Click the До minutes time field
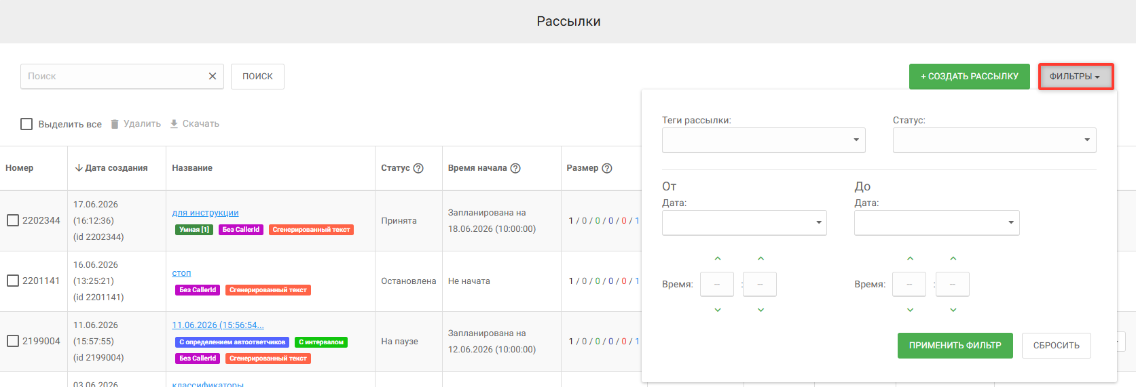This screenshot has height=387, width=1136. [x=953, y=284]
